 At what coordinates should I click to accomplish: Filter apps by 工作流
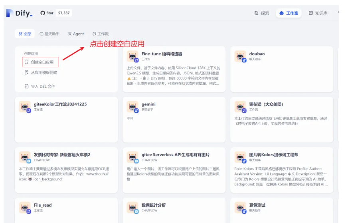point(101,34)
